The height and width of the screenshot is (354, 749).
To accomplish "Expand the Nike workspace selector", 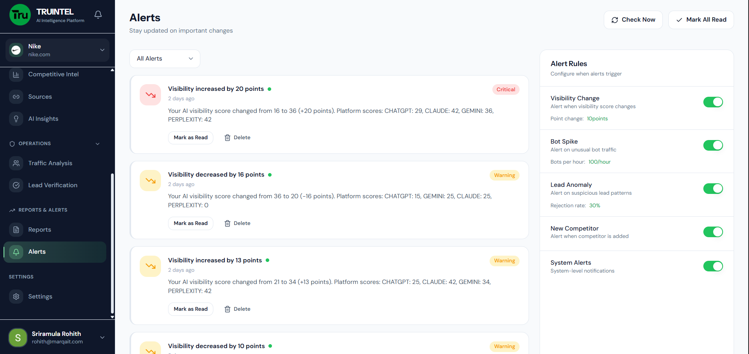I will pyautogui.click(x=102, y=50).
